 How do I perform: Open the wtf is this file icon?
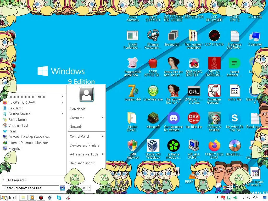(234, 91)
